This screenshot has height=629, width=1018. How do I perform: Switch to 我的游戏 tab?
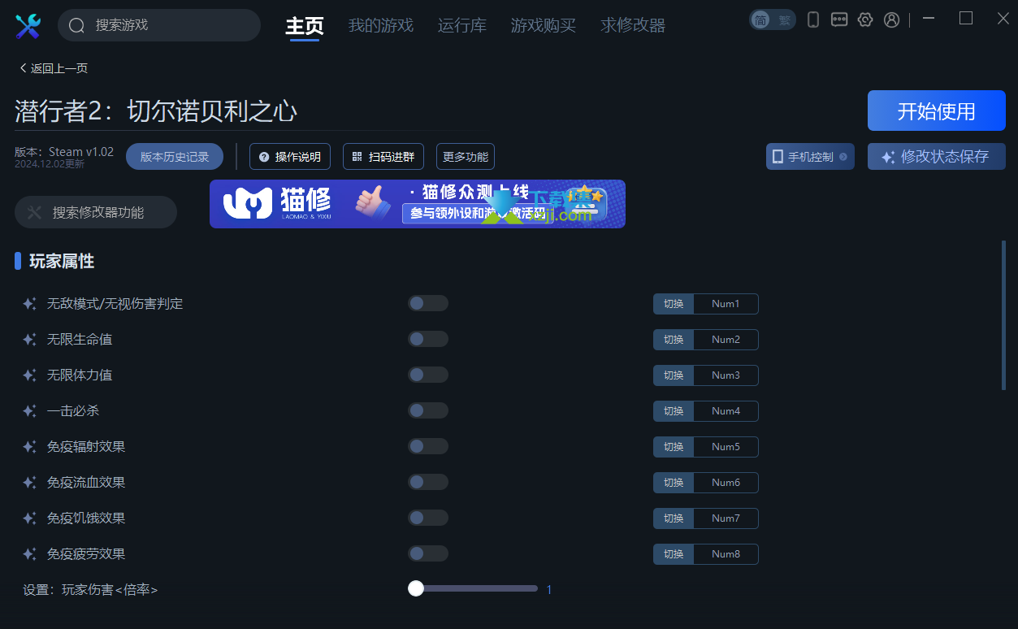[x=381, y=26]
